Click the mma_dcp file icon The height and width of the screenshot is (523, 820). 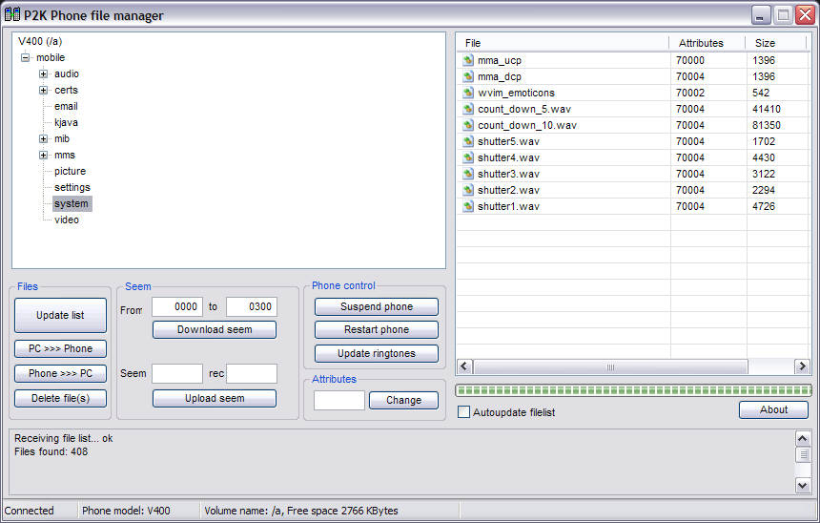pos(468,76)
